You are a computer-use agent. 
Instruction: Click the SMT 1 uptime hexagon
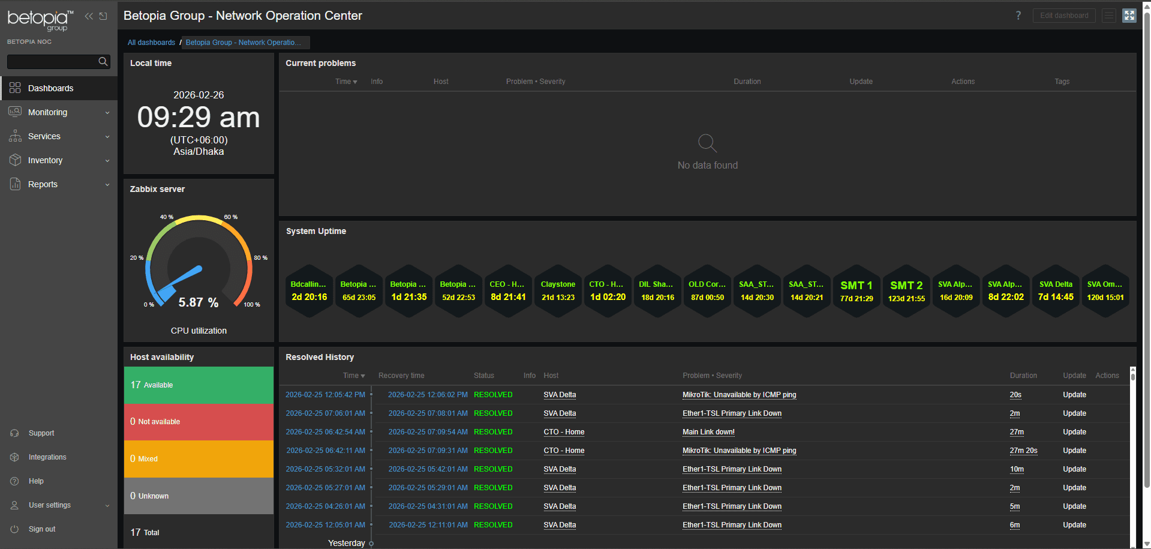(x=857, y=291)
